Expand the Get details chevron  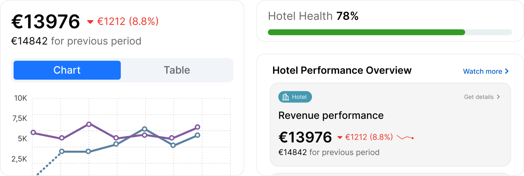coord(499,97)
